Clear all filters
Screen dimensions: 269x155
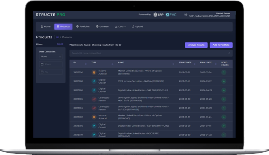60,44
